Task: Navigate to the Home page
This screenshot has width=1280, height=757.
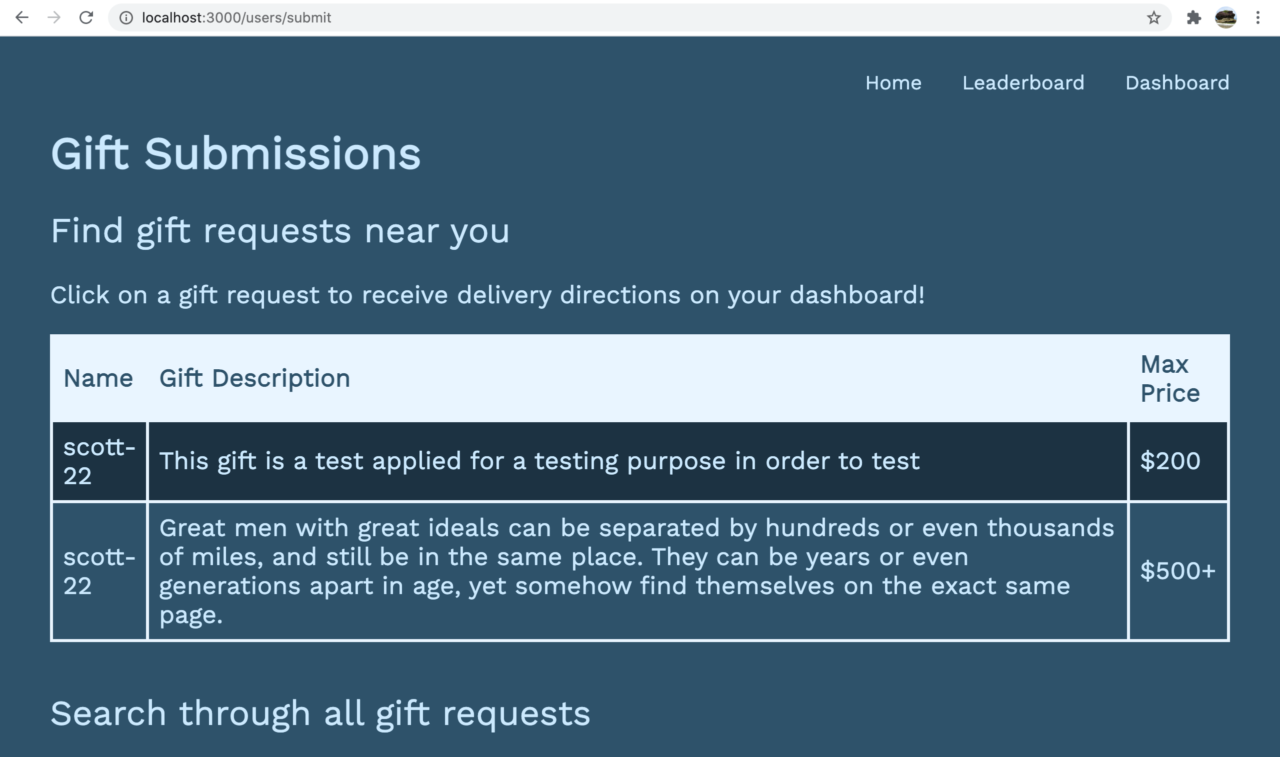Action: [x=893, y=82]
